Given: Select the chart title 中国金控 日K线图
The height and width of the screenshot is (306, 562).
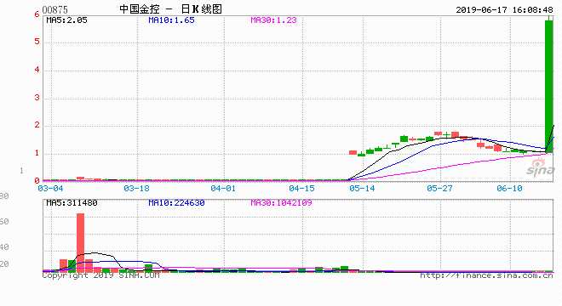Looking at the screenshot, I should [x=170, y=9].
